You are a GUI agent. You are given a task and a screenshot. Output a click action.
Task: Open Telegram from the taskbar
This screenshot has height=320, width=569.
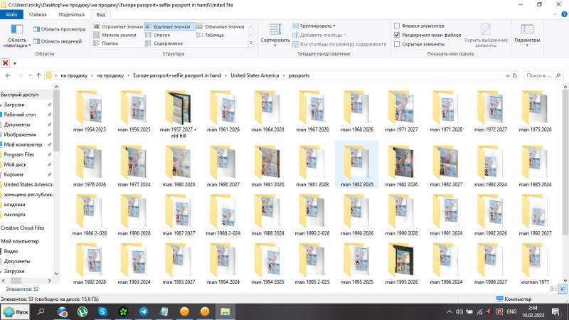[x=143, y=311]
